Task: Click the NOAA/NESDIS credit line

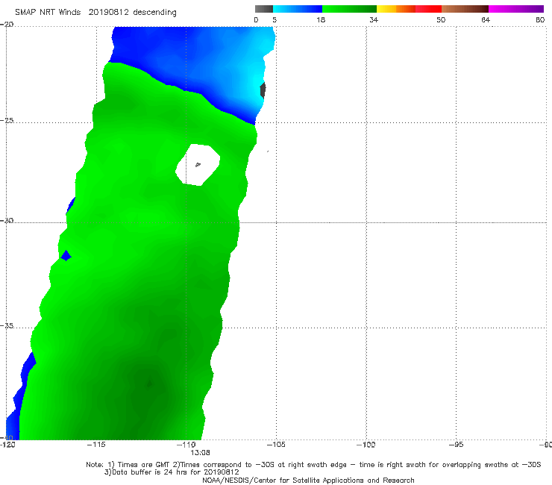Action: [308, 481]
